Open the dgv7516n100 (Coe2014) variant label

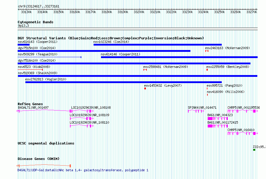[x=37, y=60]
